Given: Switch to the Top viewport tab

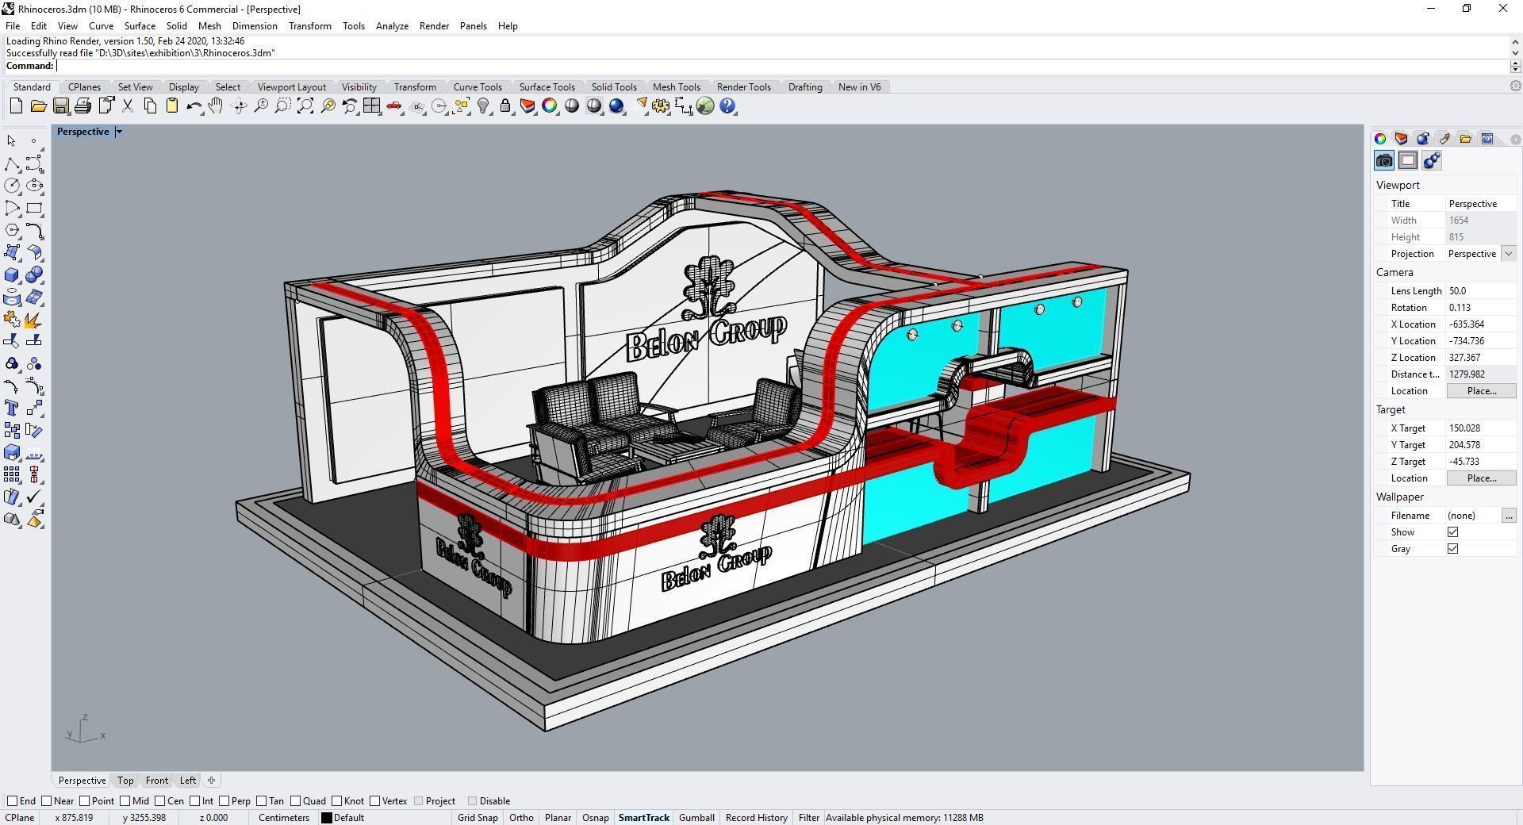Looking at the screenshot, I should (125, 781).
